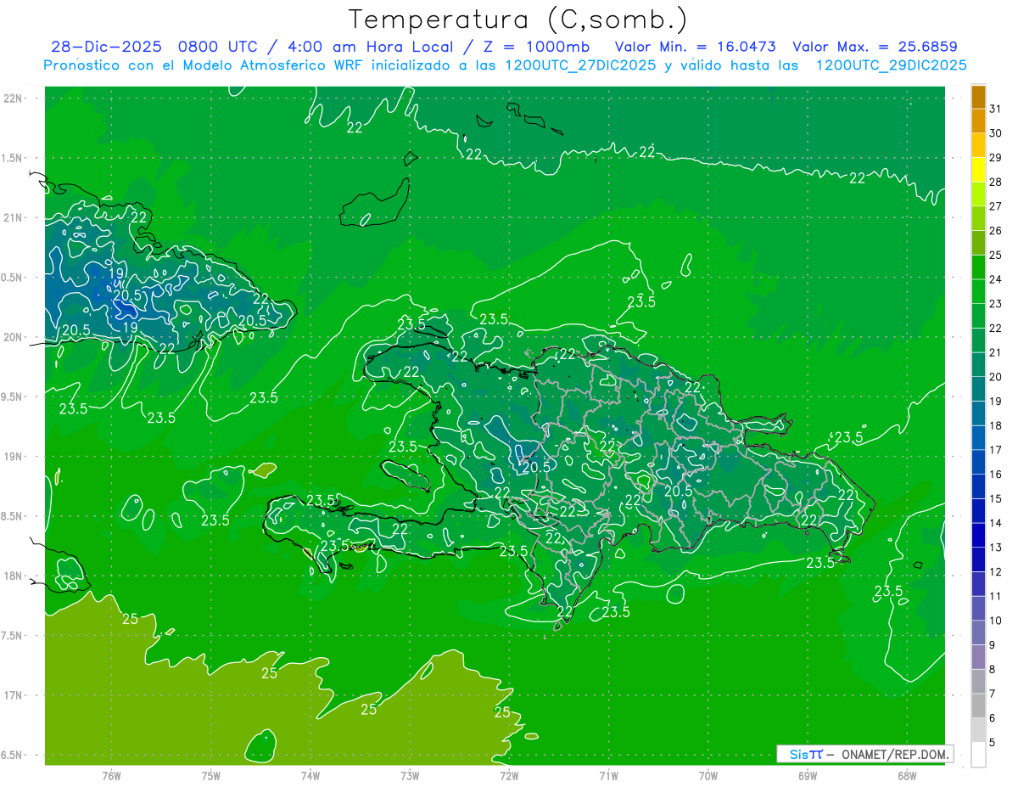Screen dimensions: 1018x787
Task: Pick the color bar segment between 30 and 31
Action: (x=978, y=121)
